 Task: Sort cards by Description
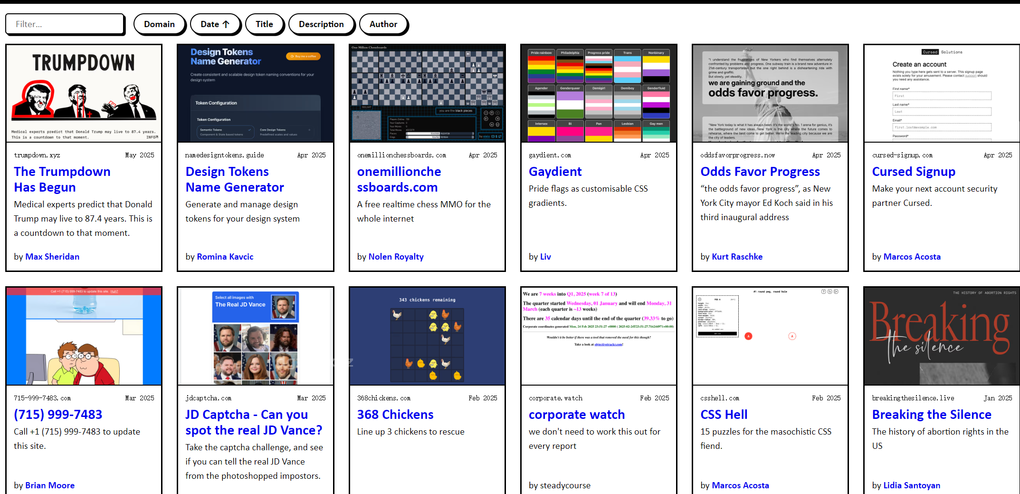[x=322, y=24]
